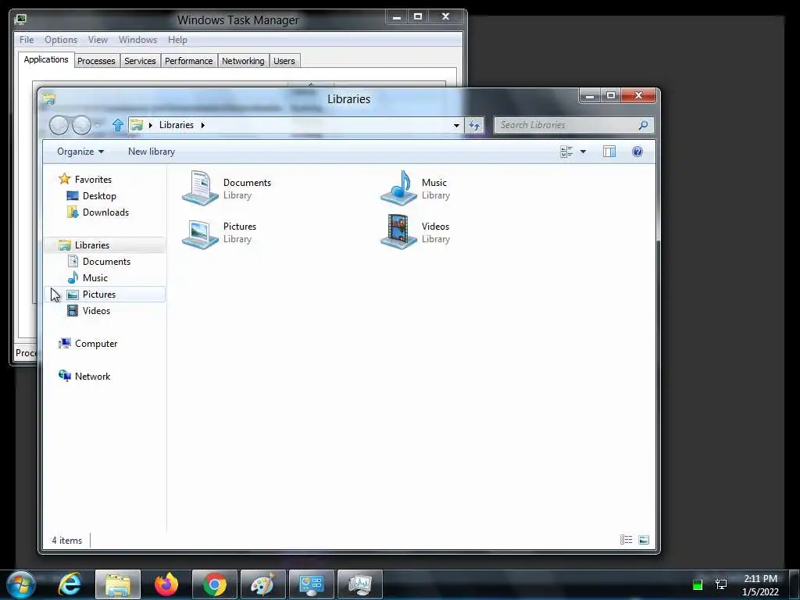Switch to Users tab in Task Manager

[284, 61]
